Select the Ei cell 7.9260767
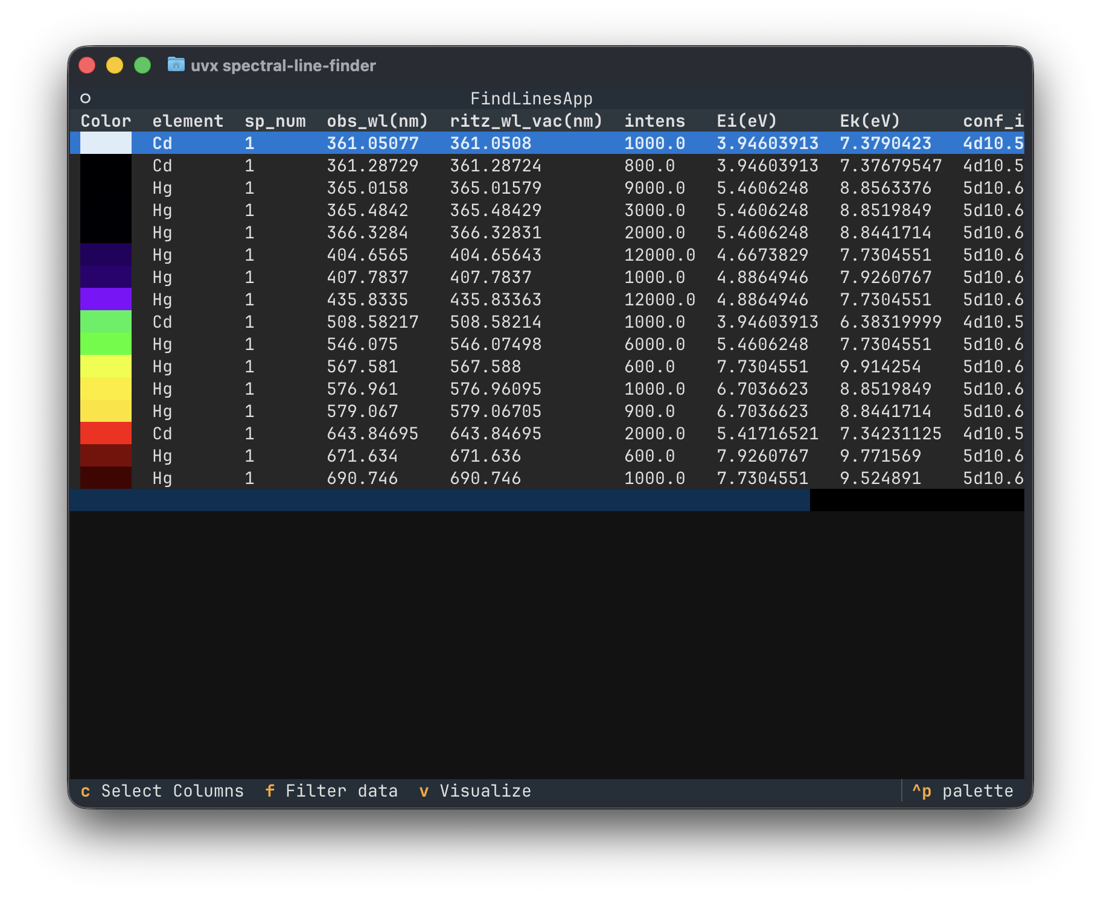 tap(762, 456)
